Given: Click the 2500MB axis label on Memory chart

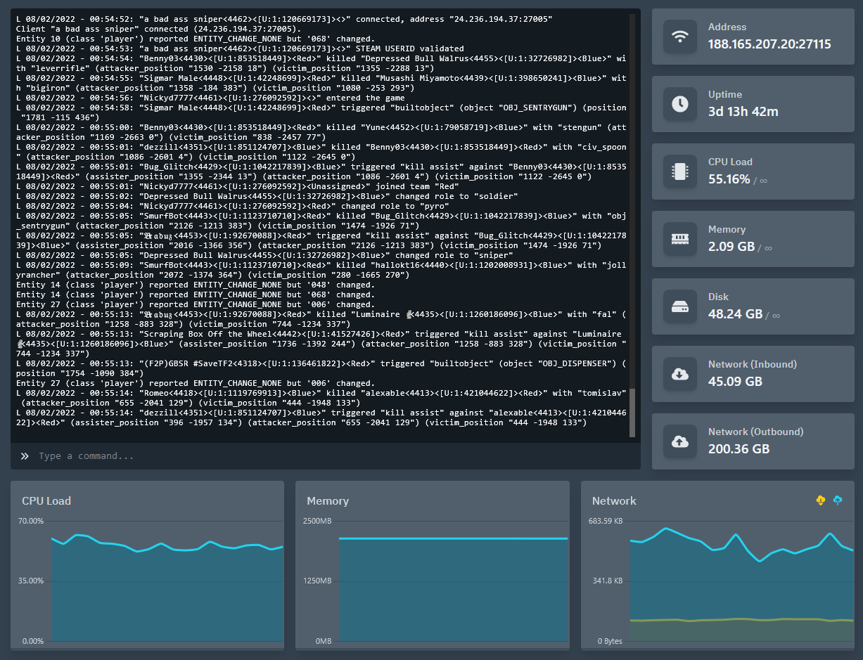Looking at the screenshot, I should 317,521.
